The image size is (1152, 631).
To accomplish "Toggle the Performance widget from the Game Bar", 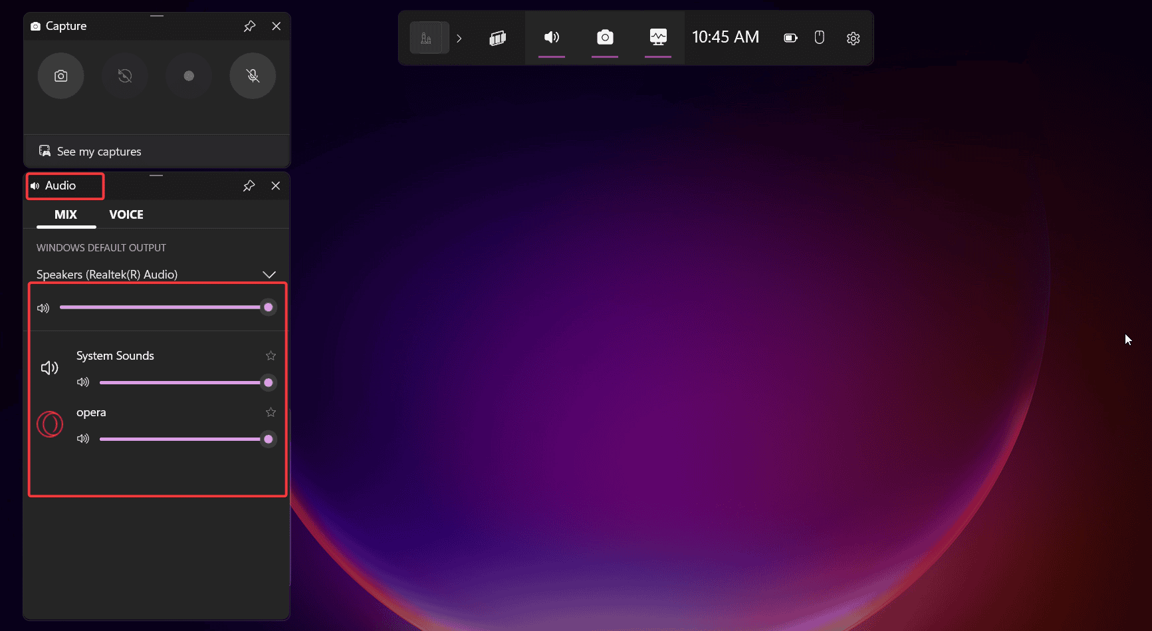I will [658, 37].
